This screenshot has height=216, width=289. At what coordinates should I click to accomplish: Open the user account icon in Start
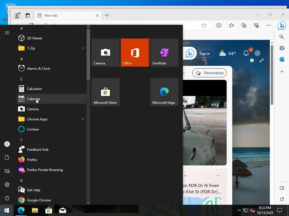pos(7,144)
